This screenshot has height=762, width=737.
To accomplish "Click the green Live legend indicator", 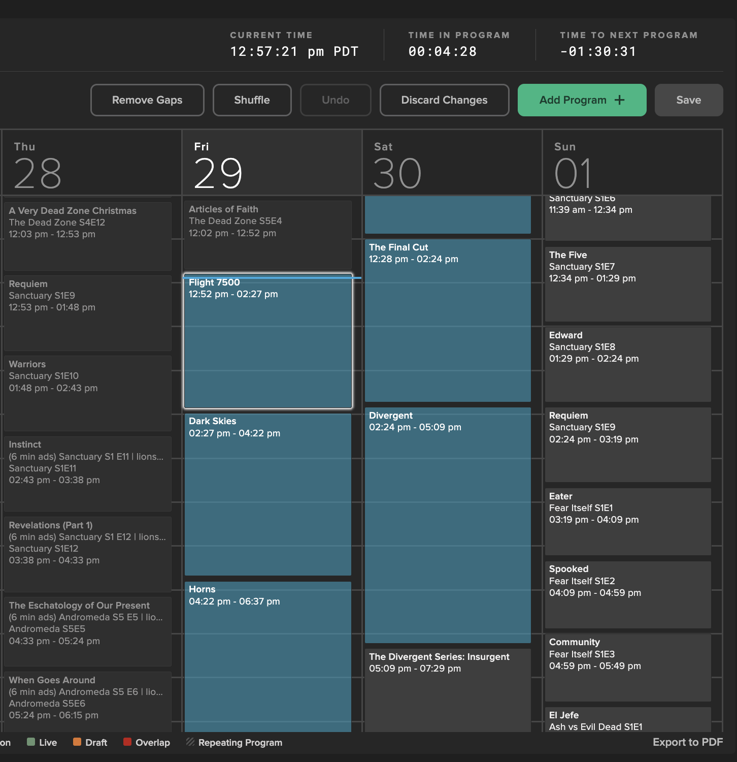I will click(x=31, y=742).
